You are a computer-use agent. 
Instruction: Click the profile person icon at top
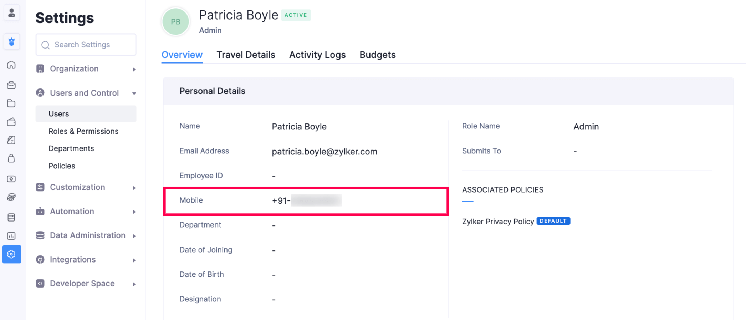point(11,13)
